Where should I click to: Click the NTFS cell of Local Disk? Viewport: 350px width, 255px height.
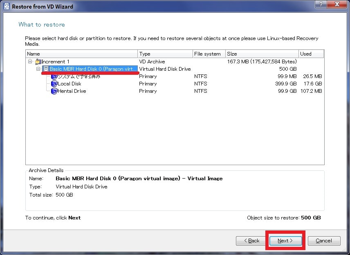(201, 84)
